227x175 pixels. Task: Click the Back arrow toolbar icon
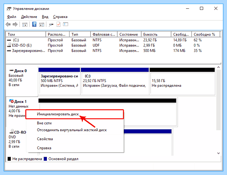tap(8, 24)
